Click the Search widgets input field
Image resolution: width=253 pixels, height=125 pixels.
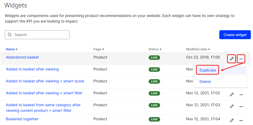[37, 35]
